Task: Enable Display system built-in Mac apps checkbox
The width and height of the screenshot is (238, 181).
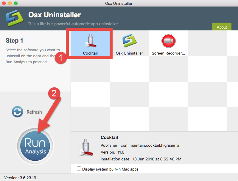Action: [x=79, y=168]
